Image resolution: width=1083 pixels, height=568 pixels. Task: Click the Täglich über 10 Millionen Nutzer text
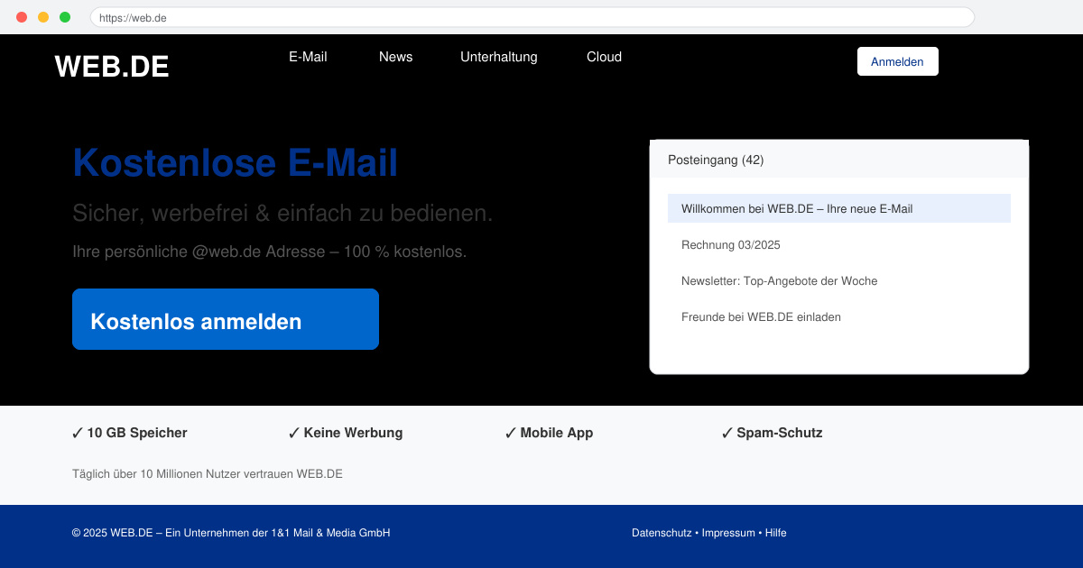(208, 473)
